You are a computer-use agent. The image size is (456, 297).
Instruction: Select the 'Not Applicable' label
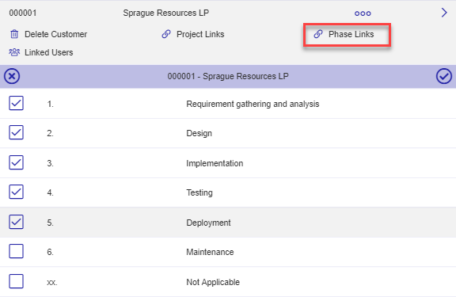[213, 282]
